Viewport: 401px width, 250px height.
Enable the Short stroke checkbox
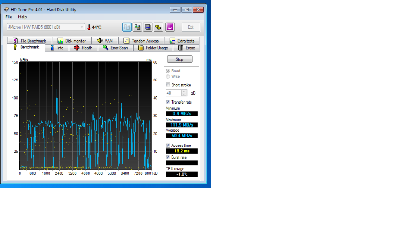pos(168,85)
